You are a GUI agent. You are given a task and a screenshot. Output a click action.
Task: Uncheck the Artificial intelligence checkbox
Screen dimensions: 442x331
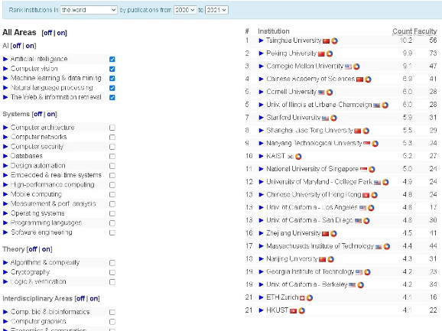click(112, 59)
